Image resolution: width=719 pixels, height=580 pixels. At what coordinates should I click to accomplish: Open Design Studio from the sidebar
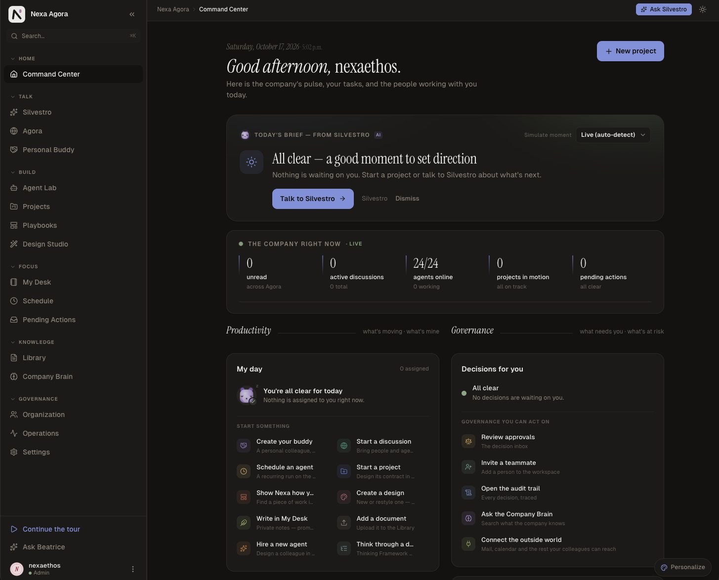coord(73,244)
